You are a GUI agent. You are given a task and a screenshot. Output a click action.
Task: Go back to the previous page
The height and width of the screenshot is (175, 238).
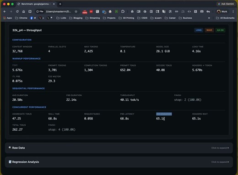(5, 11)
